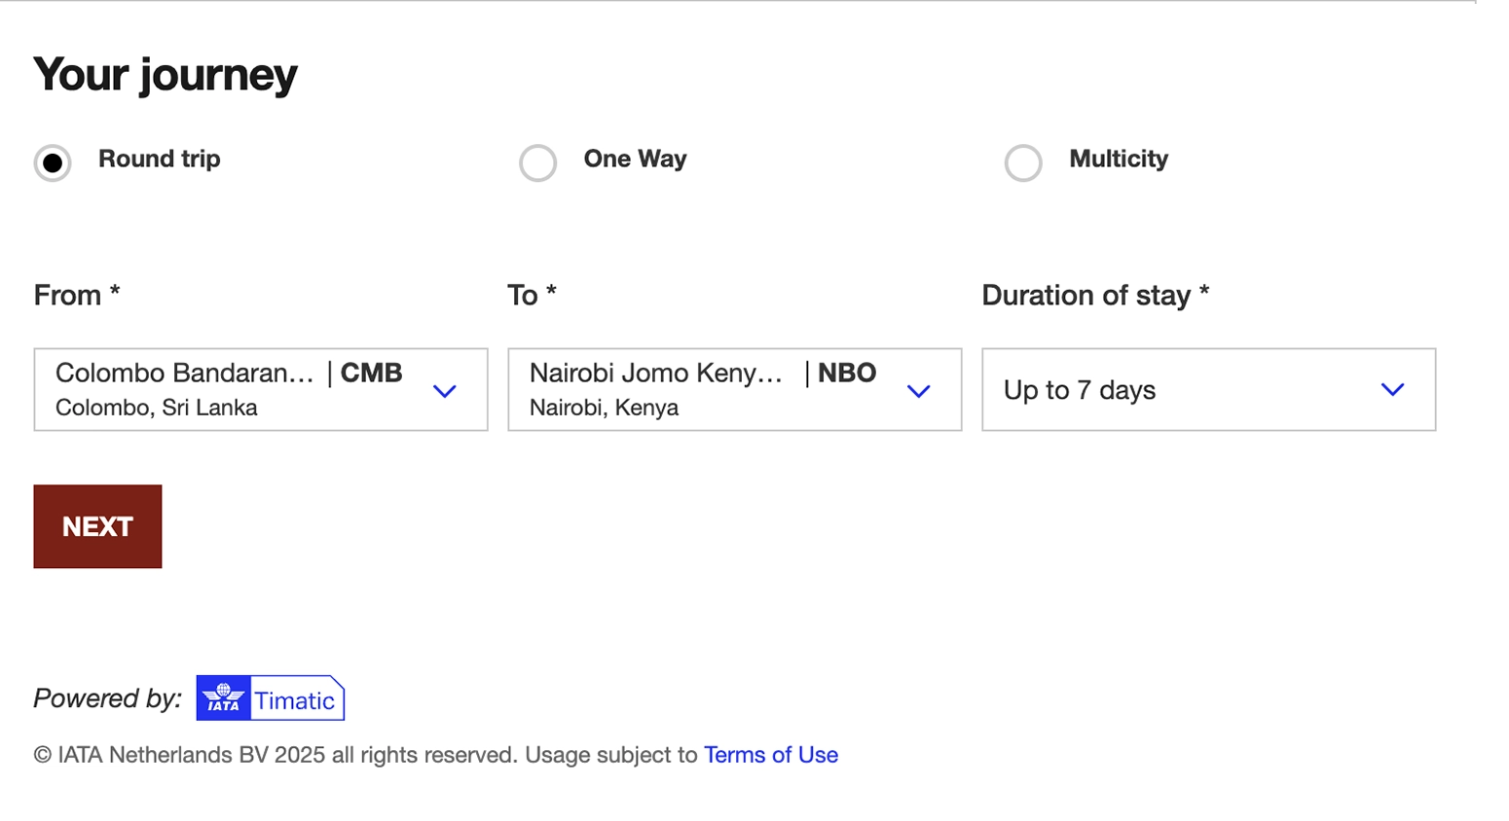Click the Nairobi Jomo Kenyatta airport name
Viewport: 1509px width, 821px height.
coord(656,374)
